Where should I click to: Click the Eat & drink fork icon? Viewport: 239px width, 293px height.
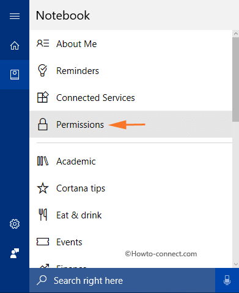[x=43, y=215]
